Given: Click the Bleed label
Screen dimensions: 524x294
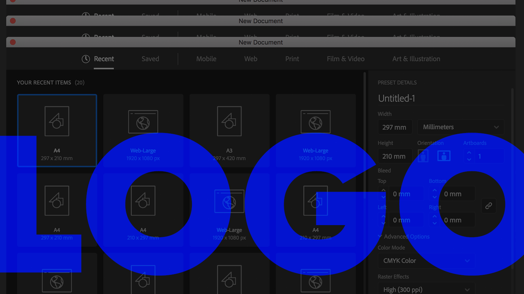Looking at the screenshot, I should pyautogui.click(x=384, y=171).
